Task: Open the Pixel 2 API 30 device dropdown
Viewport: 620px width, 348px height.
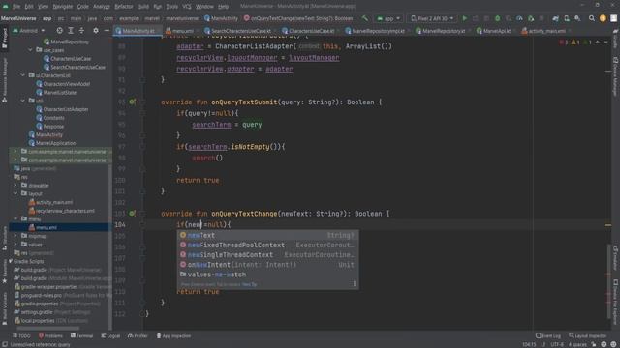Action: tap(432, 18)
